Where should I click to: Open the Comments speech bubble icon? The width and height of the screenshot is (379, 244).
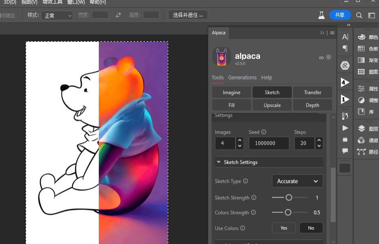(x=345, y=151)
